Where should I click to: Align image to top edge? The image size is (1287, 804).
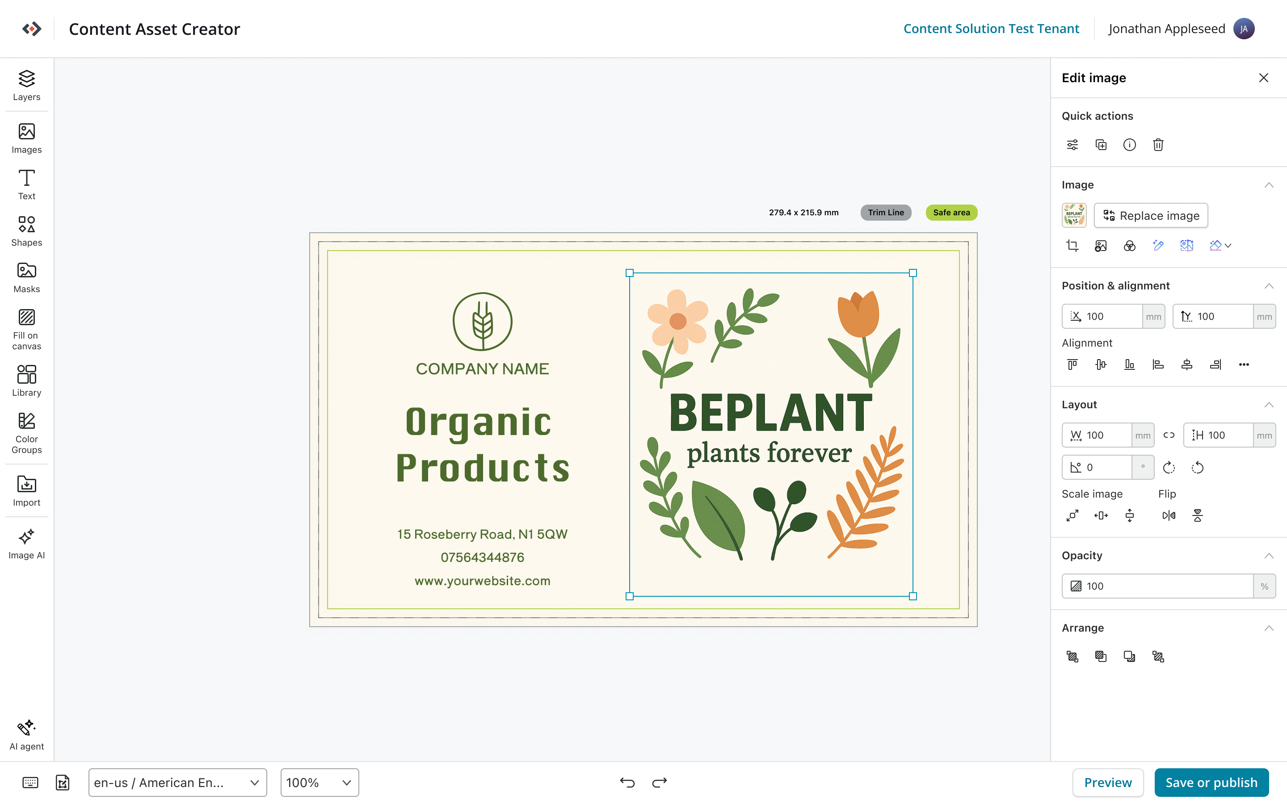(1072, 364)
